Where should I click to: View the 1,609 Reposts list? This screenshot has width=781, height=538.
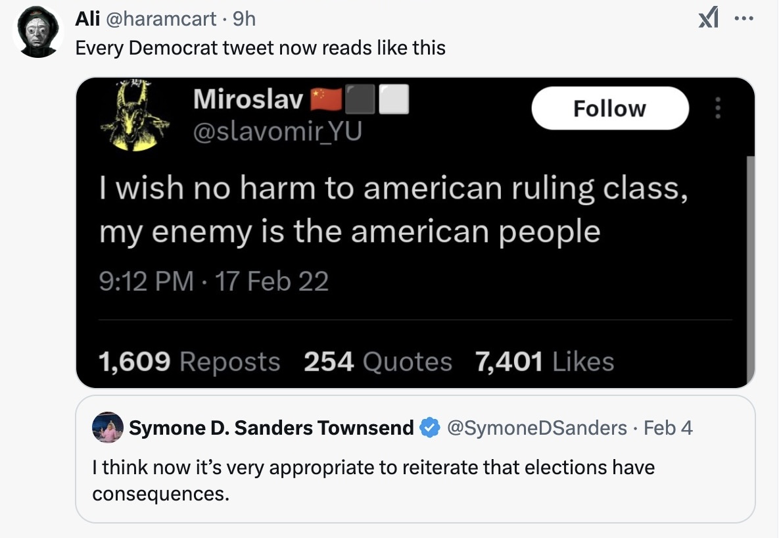coord(189,362)
